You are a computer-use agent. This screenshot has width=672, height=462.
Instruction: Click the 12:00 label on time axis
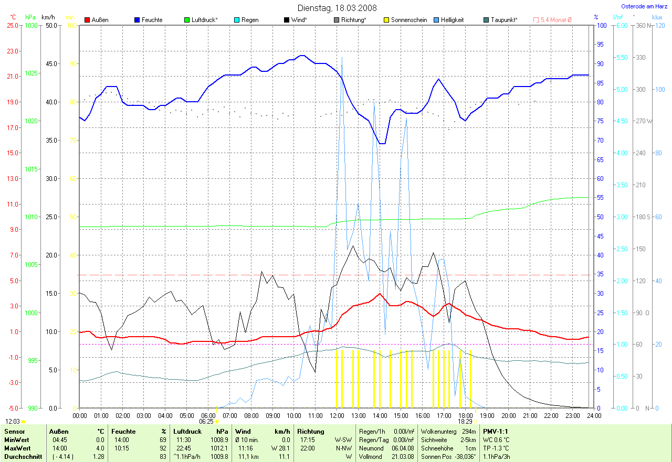click(336, 415)
